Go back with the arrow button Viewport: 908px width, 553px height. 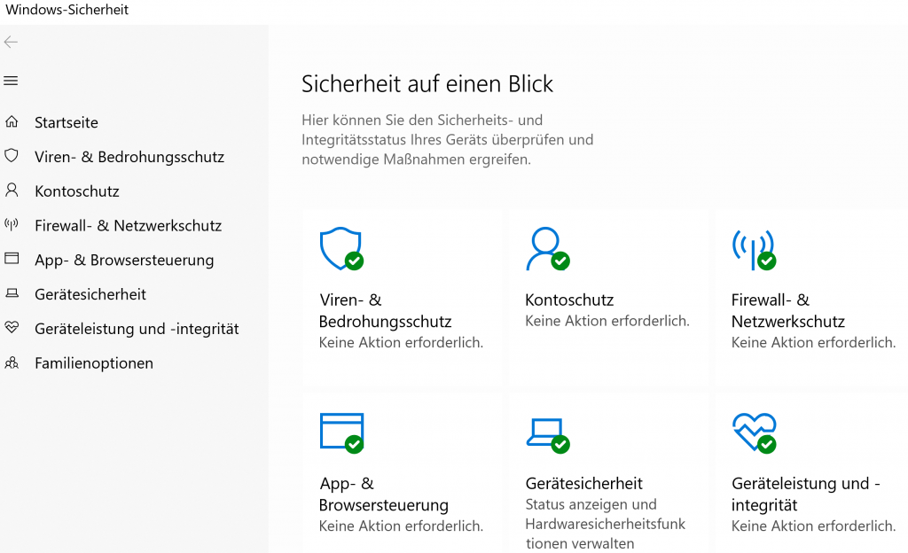(x=12, y=42)
